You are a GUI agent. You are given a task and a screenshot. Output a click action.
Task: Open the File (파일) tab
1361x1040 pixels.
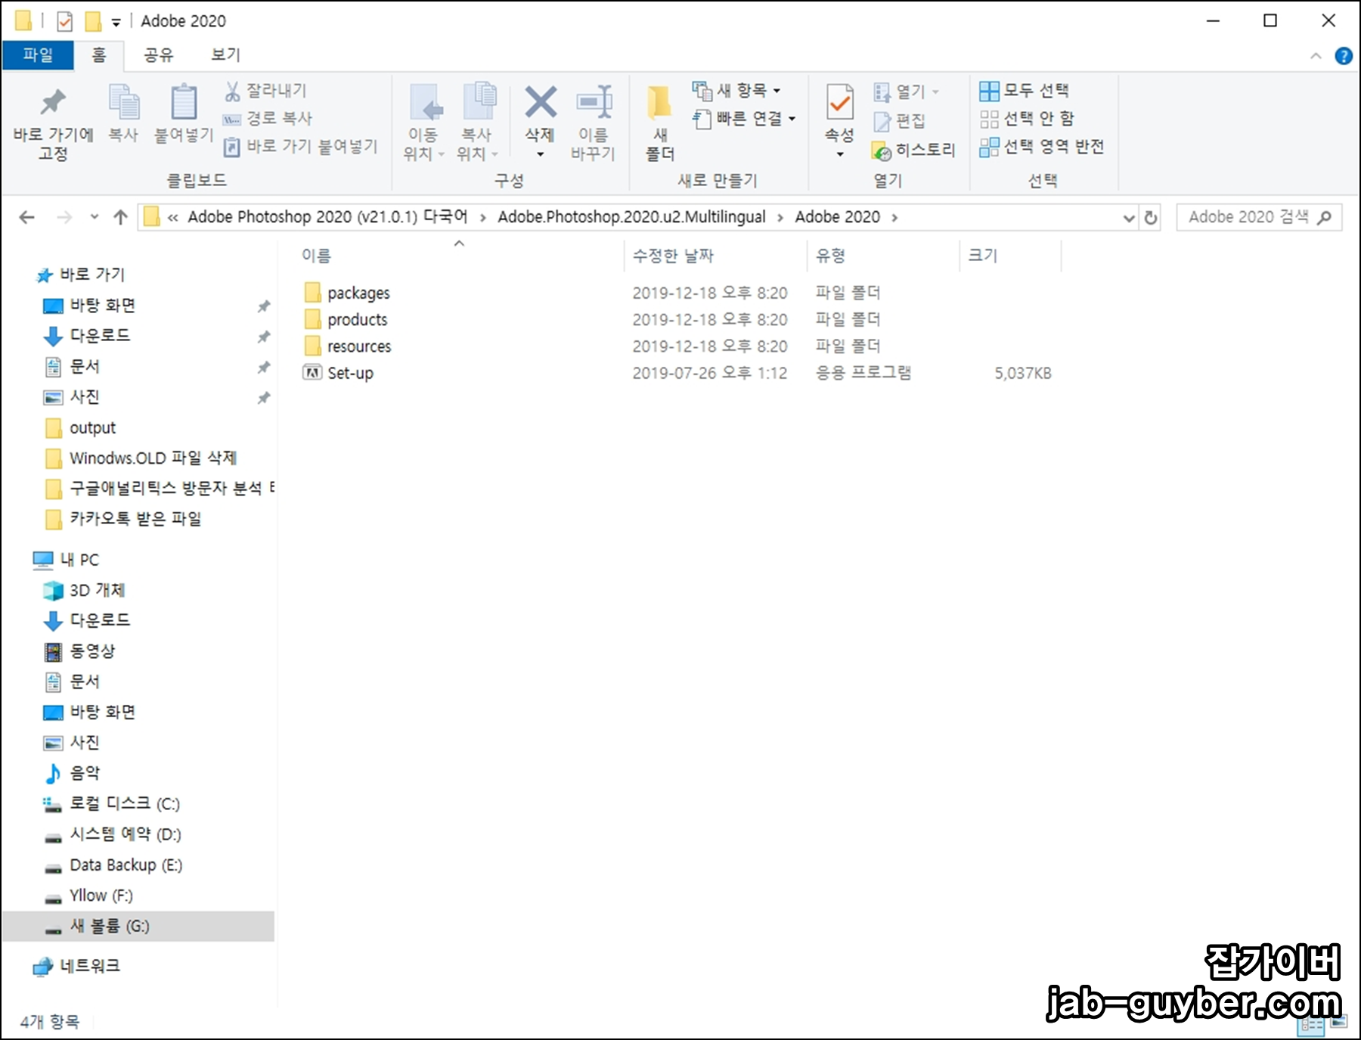click(38, 55)
